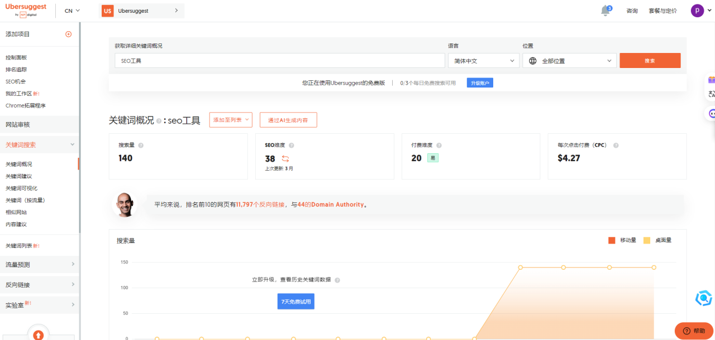Screen dimensions: 715x340
Task: Click the orange 帮助 help button
Action: pos(694,331)
